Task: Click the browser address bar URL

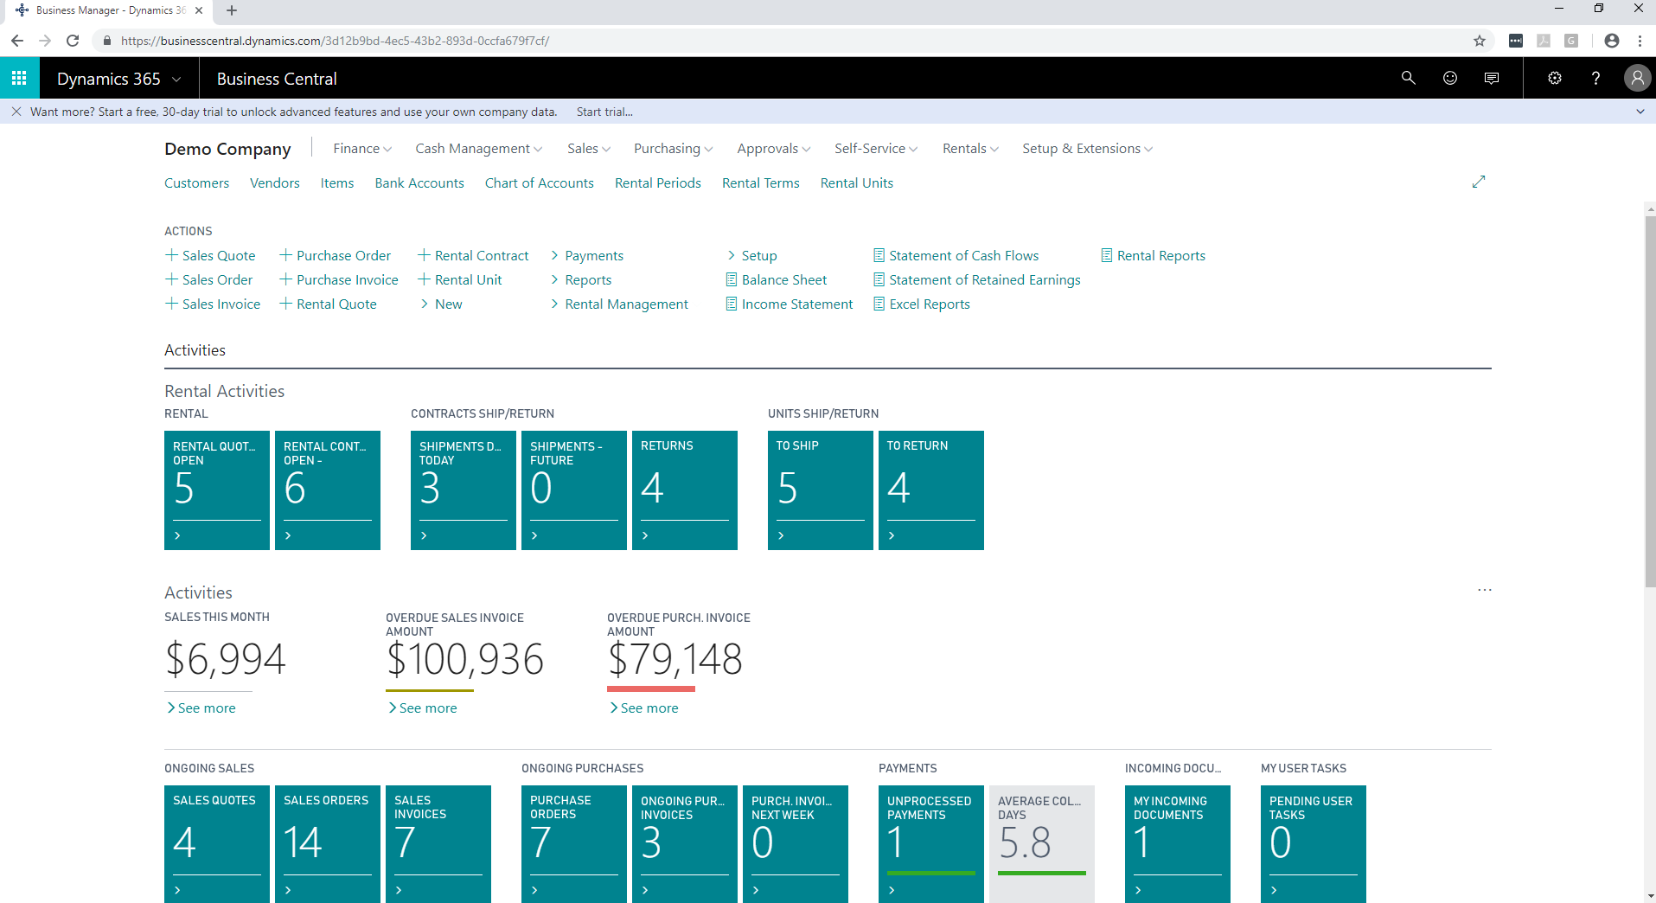Action: (x=335, y=41)
